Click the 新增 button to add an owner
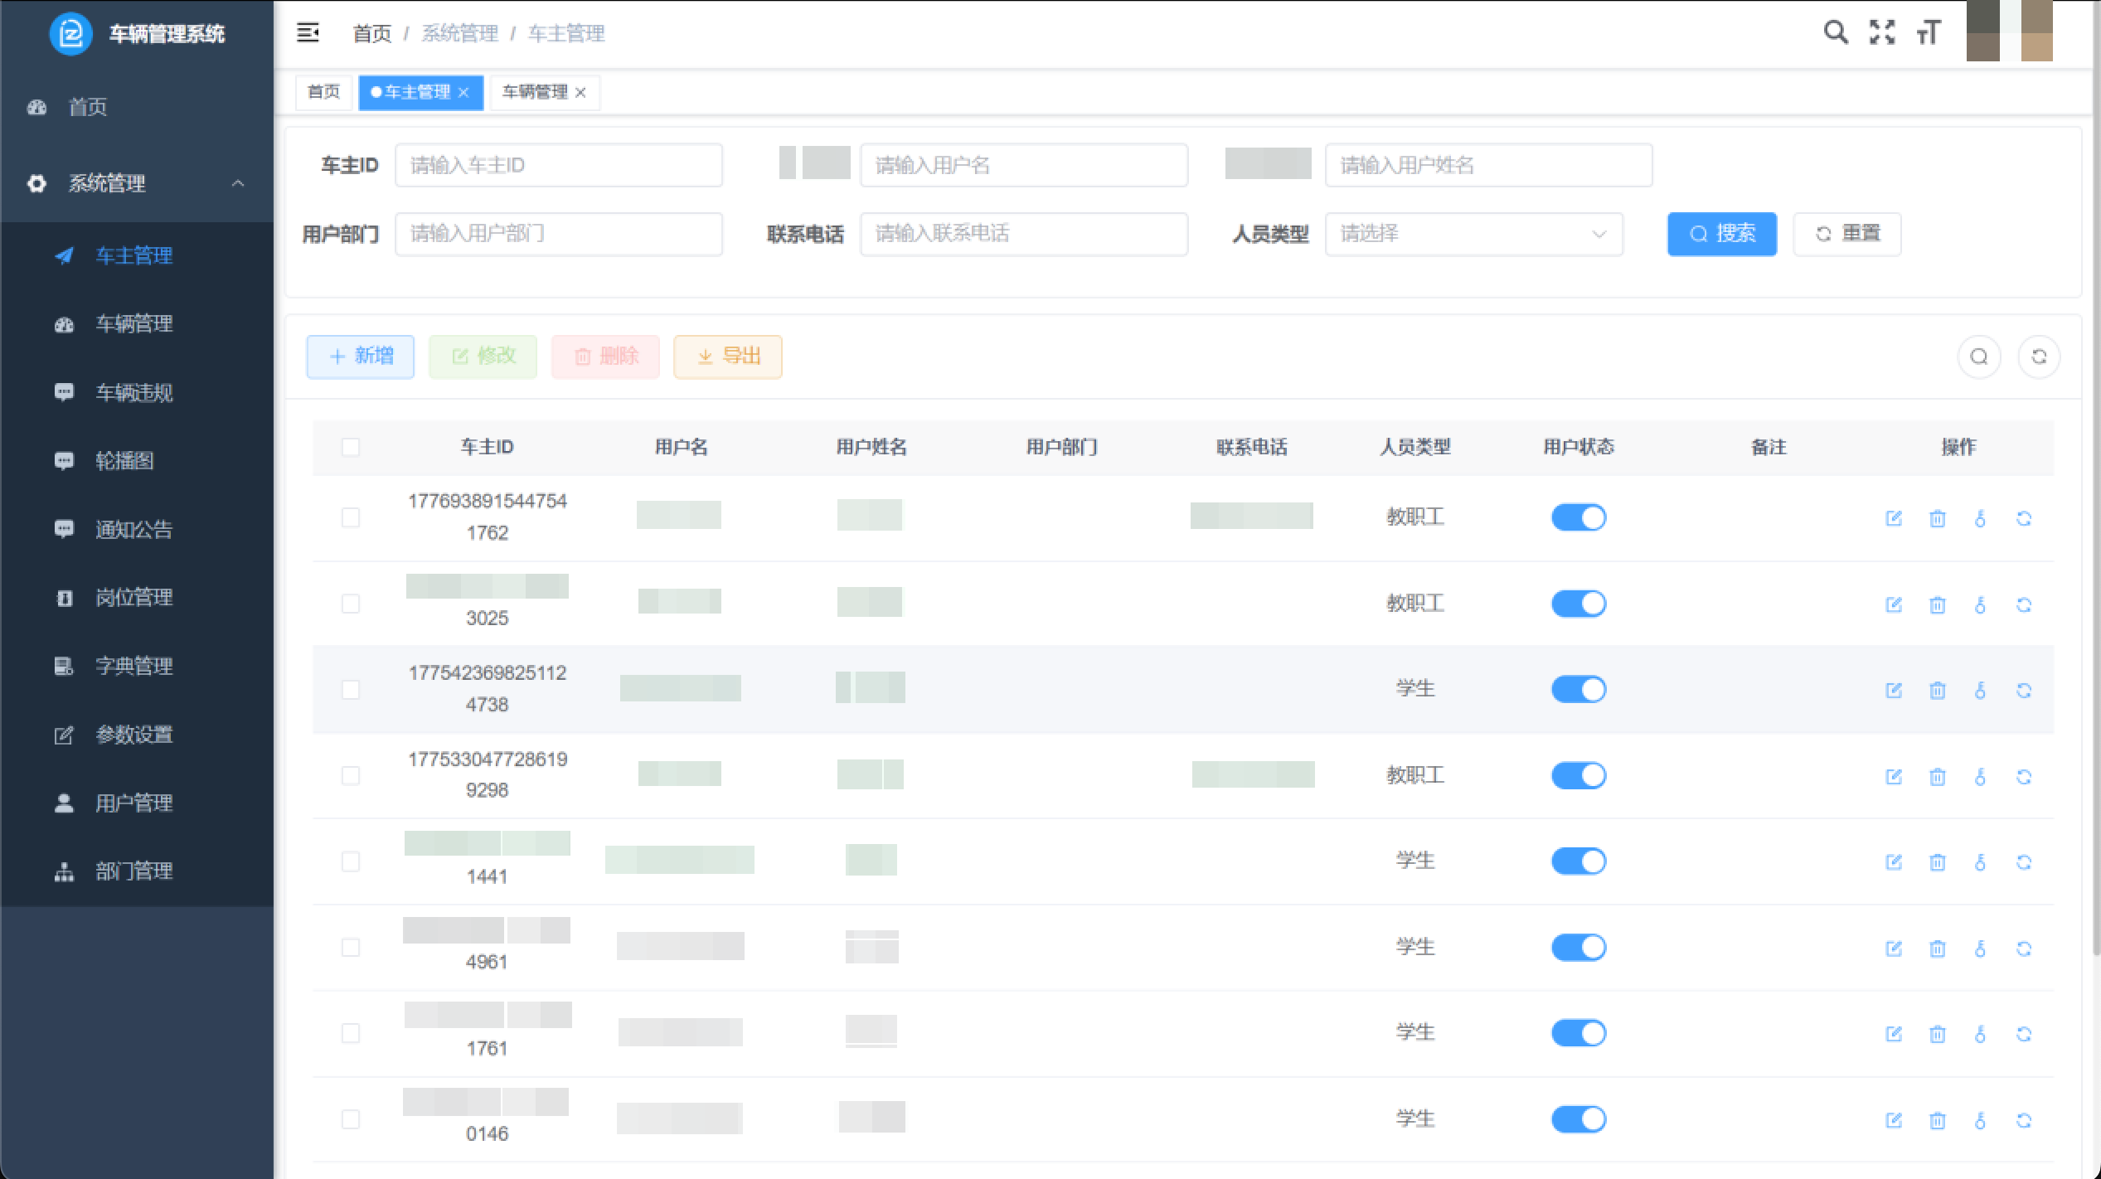This screenshot has width=2101, height=1179. pos(360,357)
